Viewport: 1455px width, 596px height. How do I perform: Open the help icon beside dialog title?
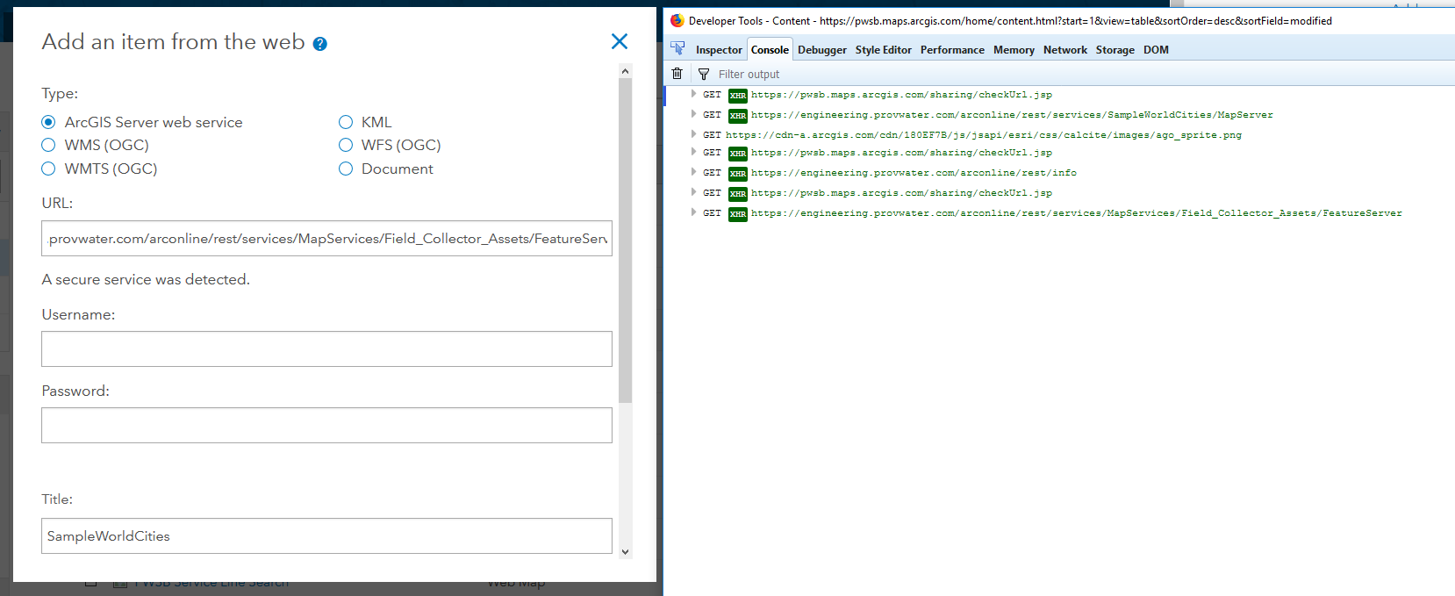tap(320, 44)
